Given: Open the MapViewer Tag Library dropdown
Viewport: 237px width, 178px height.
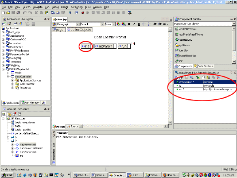Looking at the screenshot, I should click(234, 24).
